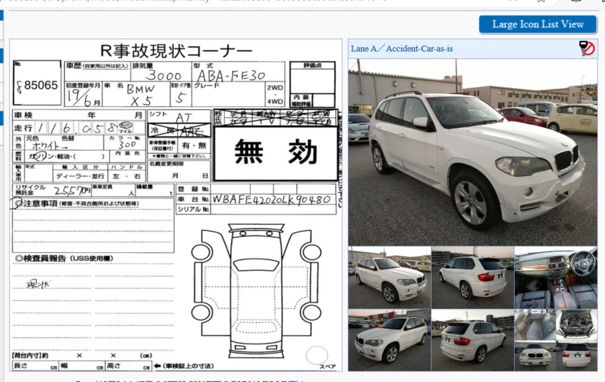
Task: Select the rear-right exterior thumbnail
Action: pyautogui.click(x=473, y=340)
